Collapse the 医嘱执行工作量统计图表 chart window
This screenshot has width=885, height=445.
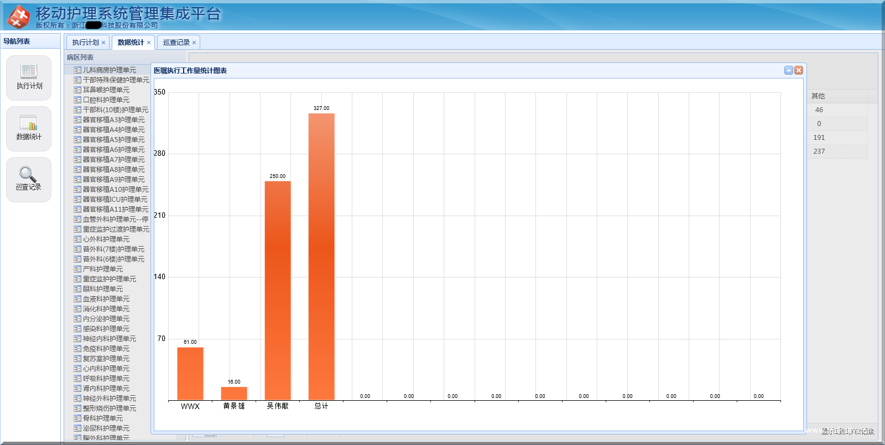tap(789, 70)
